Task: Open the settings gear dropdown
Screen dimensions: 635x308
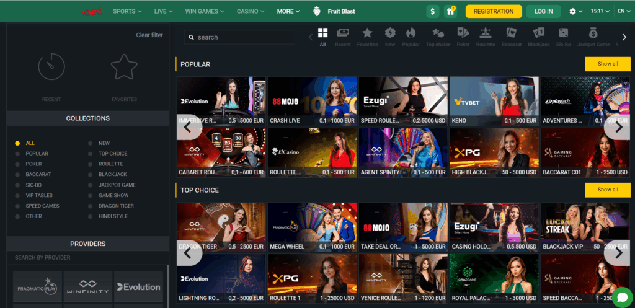Action: pyautogui.click(x=576, y=11)
